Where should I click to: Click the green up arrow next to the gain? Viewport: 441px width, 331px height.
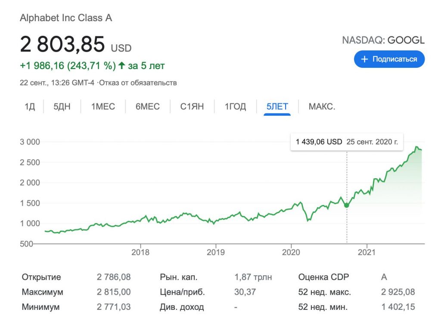point(121,66)
